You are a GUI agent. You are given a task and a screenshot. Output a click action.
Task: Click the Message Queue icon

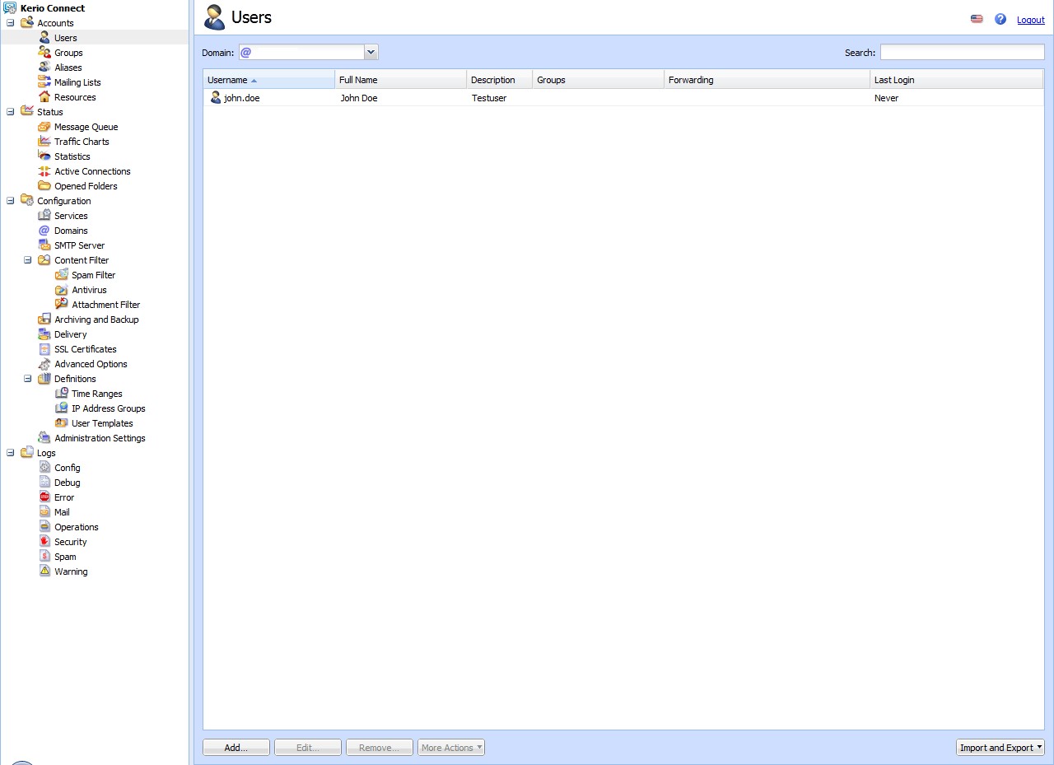pyautogui.click(x=44, y=127)
